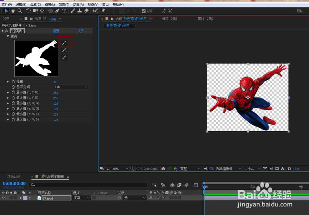Image resolution: width=309 pixels, height=215 pixels.
Task: Open the 活动摄像机 view dropdown
Action: [228, 169]
